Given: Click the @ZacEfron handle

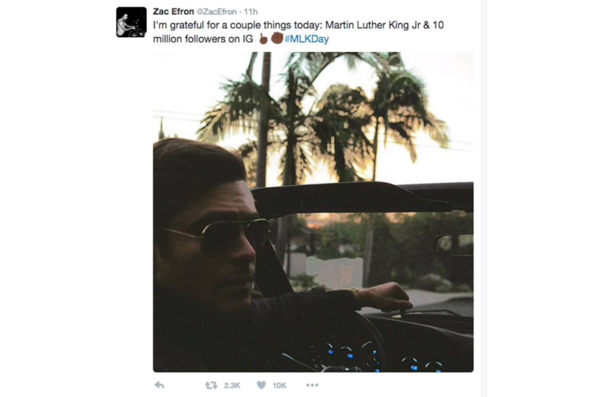Looking at the screenshot, I should tap(216, 11).
